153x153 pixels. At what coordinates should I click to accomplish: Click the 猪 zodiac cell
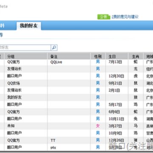tap(136, 140)
